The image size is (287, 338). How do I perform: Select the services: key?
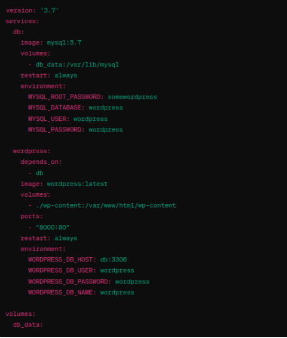[x=22, y=21]
